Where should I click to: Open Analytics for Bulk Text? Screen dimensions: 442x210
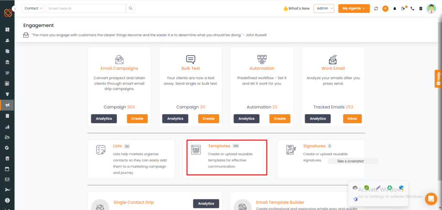[x=175, y=119]
